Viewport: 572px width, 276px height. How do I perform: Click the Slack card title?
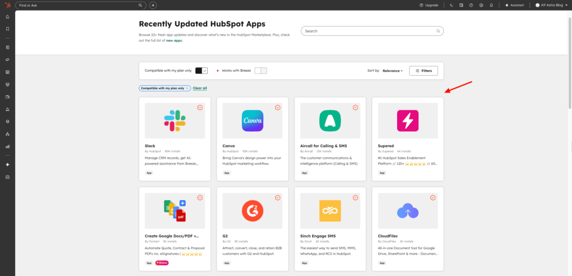(150, 146)
